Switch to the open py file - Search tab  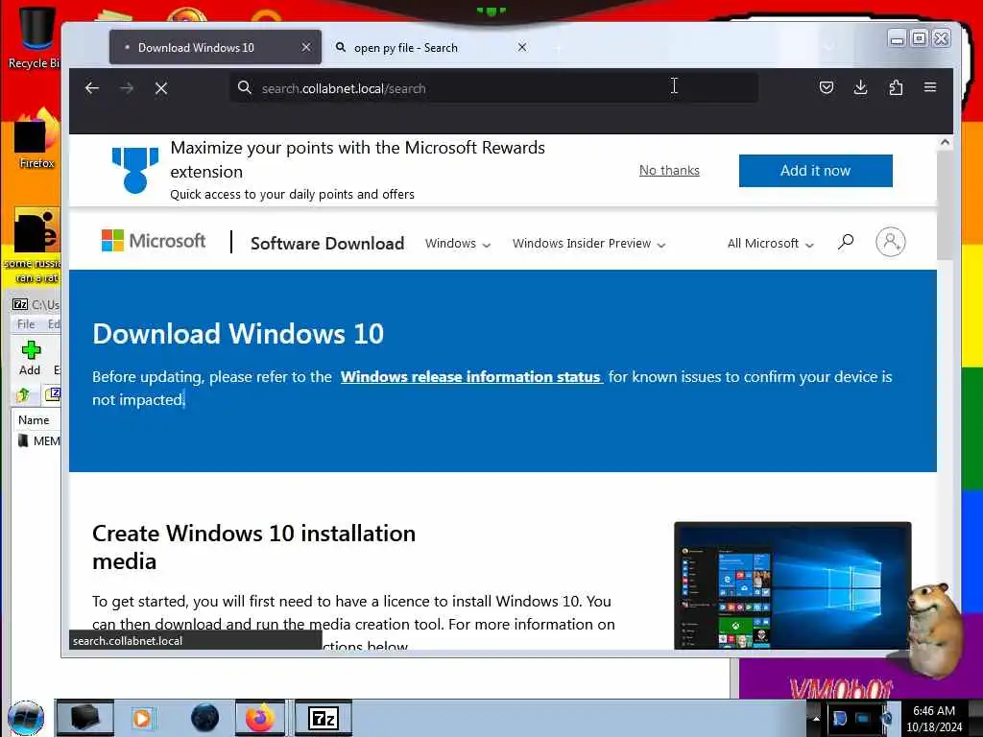(x=431, y=47)
